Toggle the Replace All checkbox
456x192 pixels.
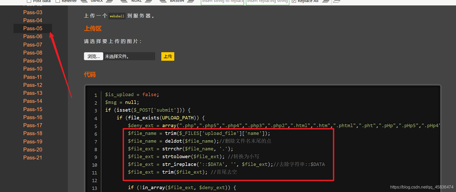[x=294, y=1]
